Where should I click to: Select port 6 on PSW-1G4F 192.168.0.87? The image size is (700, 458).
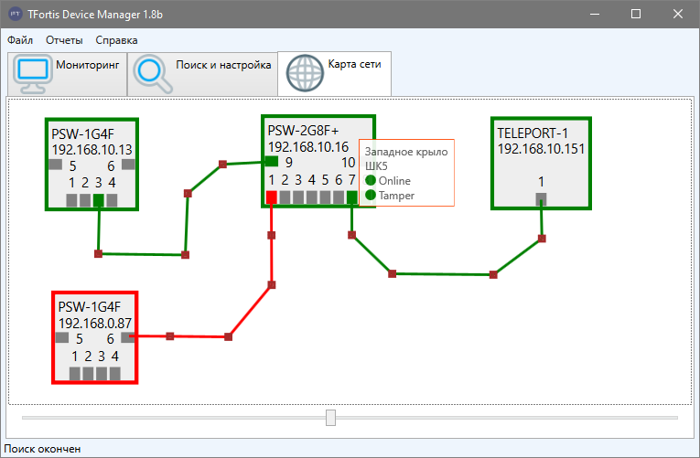[x=128, y=337]
